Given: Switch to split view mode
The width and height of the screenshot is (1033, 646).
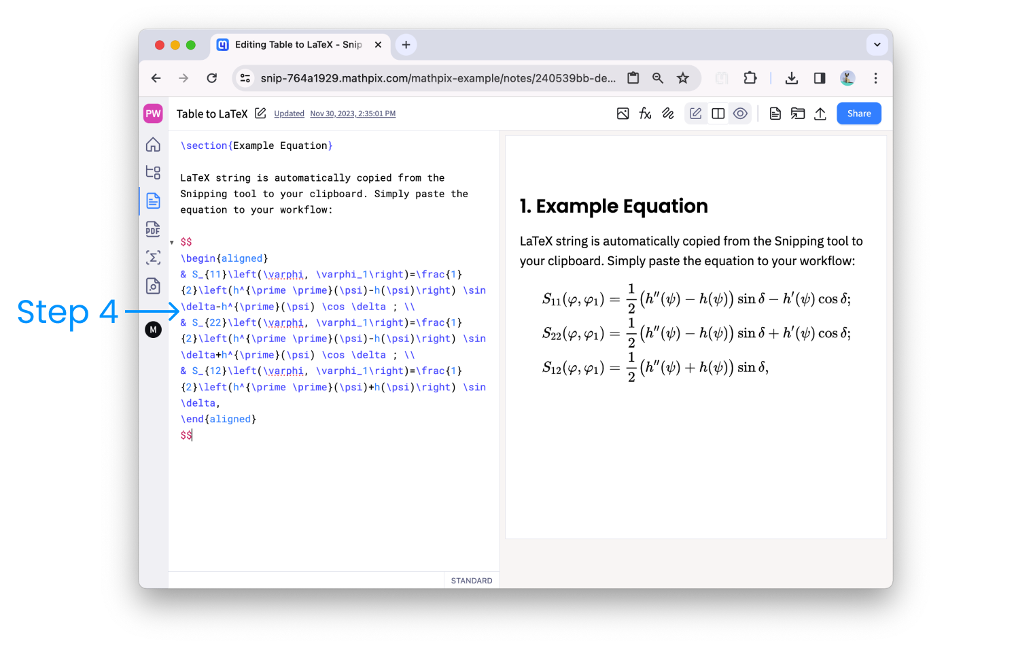Looking at the screenshot, I should click(718, 113).
